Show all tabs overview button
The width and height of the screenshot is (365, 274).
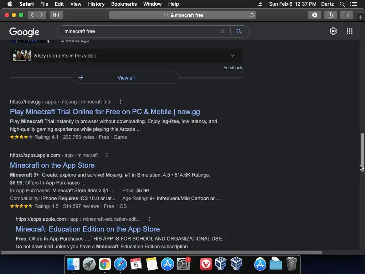tap(346, 15)
